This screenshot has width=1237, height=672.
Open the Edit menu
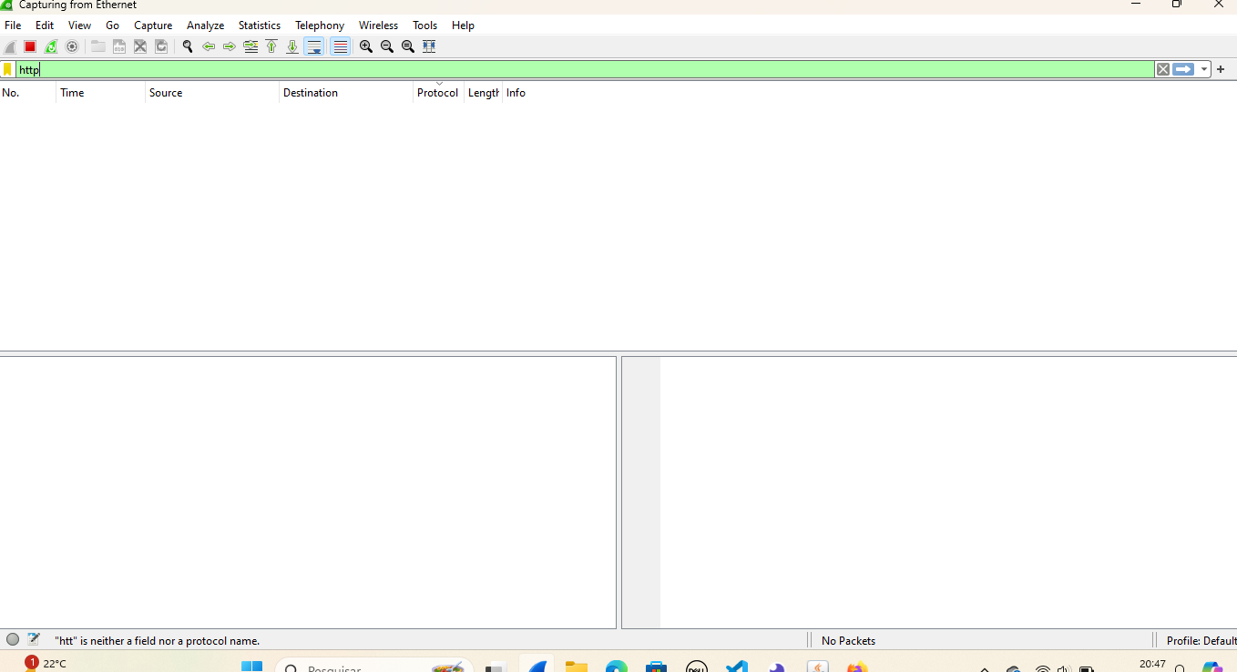click(x=45, y=25)
